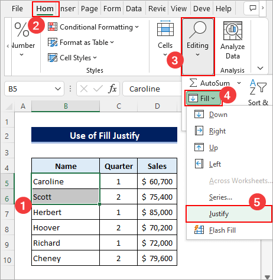273x280 pixels.
Task: Click the Fill Right icon
Action: click(199, 131)
